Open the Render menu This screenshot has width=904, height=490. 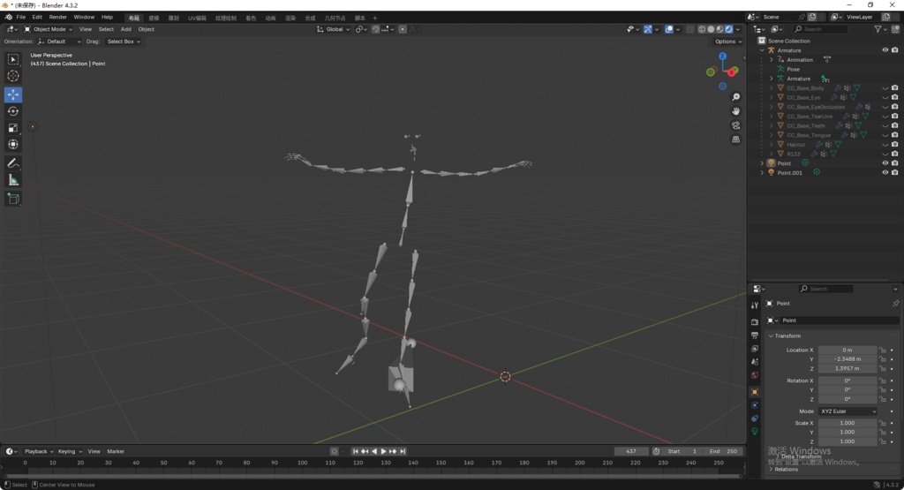[x=57, y=18]
